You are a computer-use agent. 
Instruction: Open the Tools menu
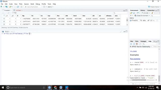click(49, 4)
